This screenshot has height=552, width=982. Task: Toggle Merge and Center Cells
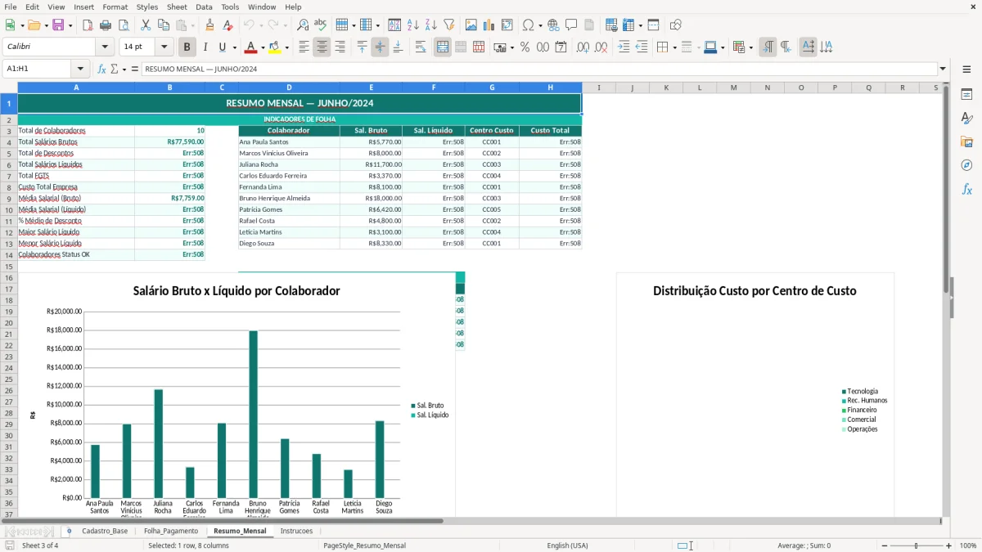[x=443, y=47]
